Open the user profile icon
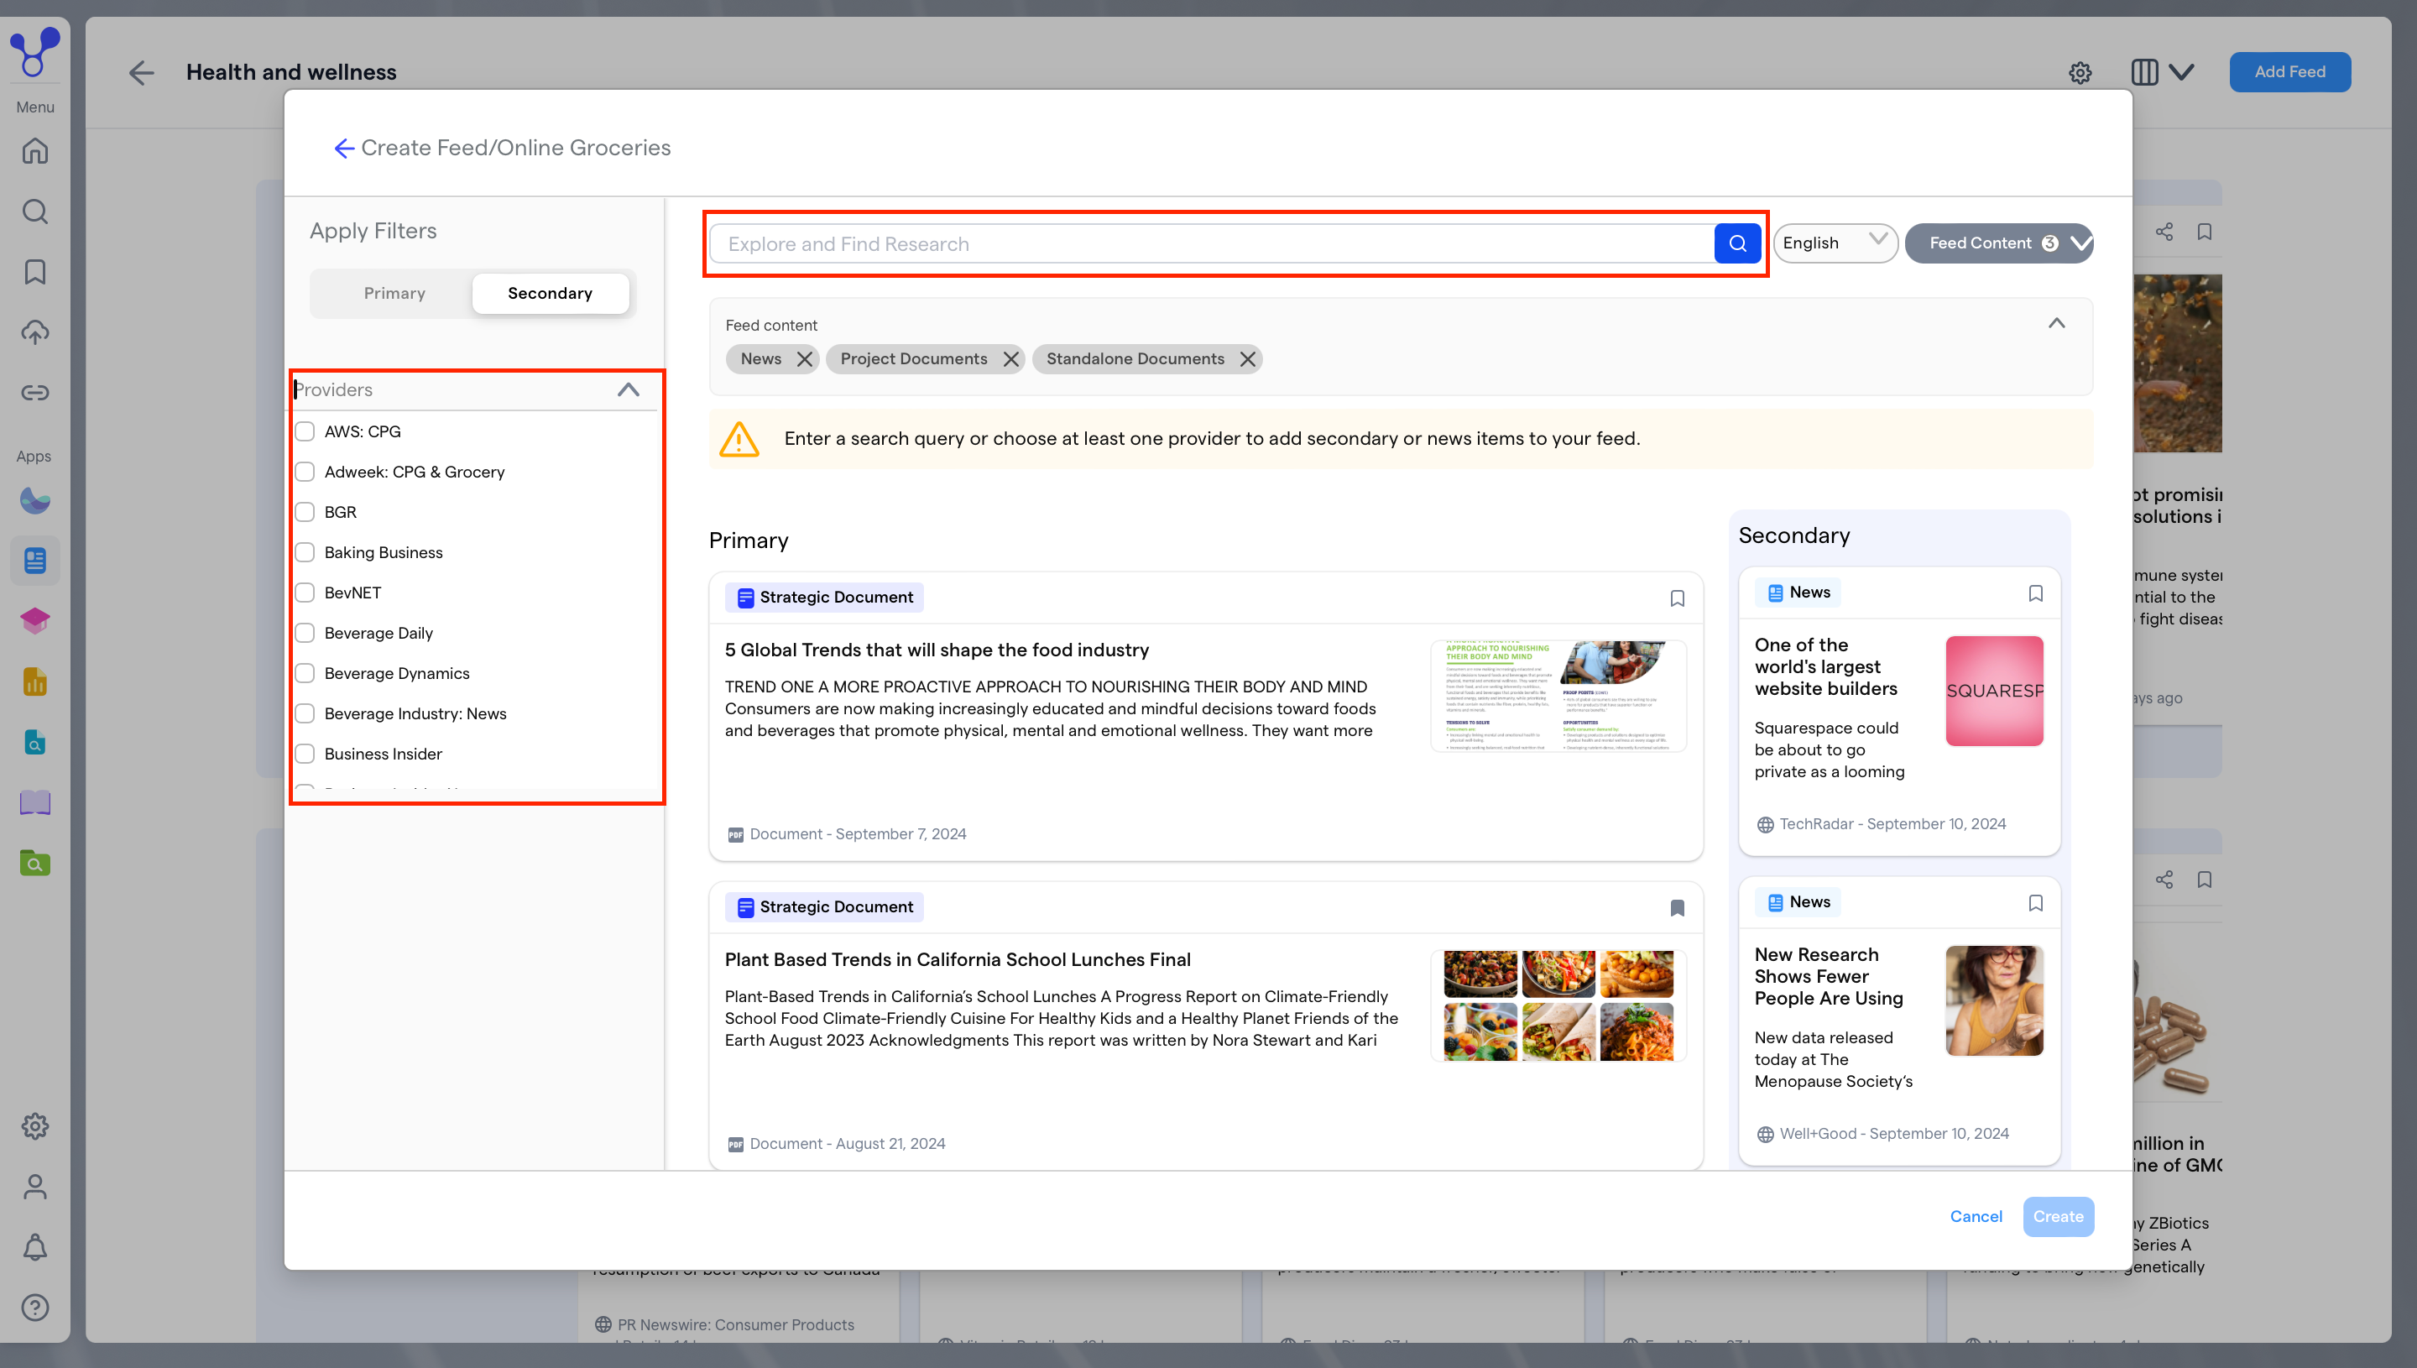 coord(34,1187)
